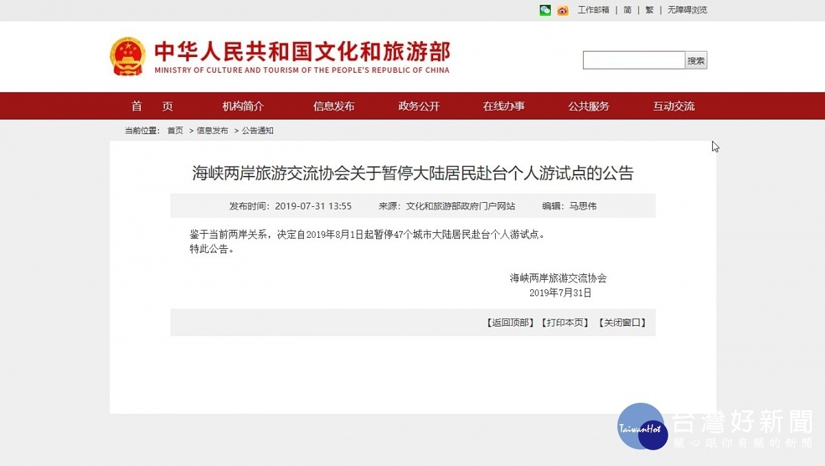825x466 pixels.
Task: Open the 机构简介 menu item
Action: tap(243, 107)
